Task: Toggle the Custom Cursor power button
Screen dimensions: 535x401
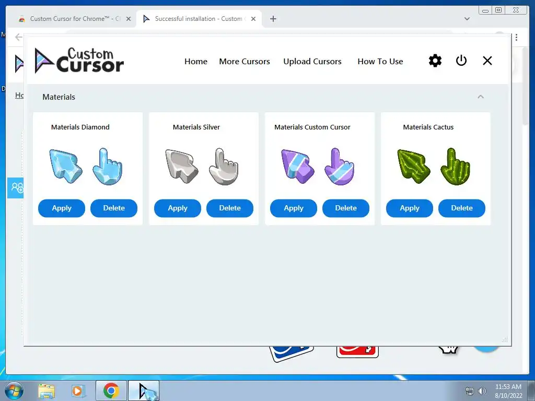Action: click(x=461, y=61)
